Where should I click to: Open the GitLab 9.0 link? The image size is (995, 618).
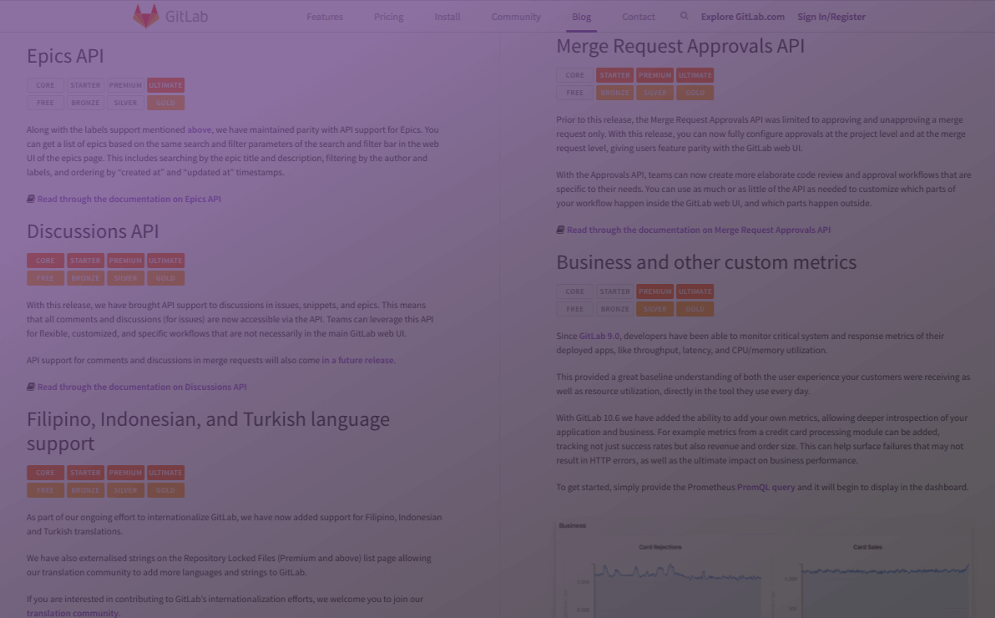(x=599, y=336)
